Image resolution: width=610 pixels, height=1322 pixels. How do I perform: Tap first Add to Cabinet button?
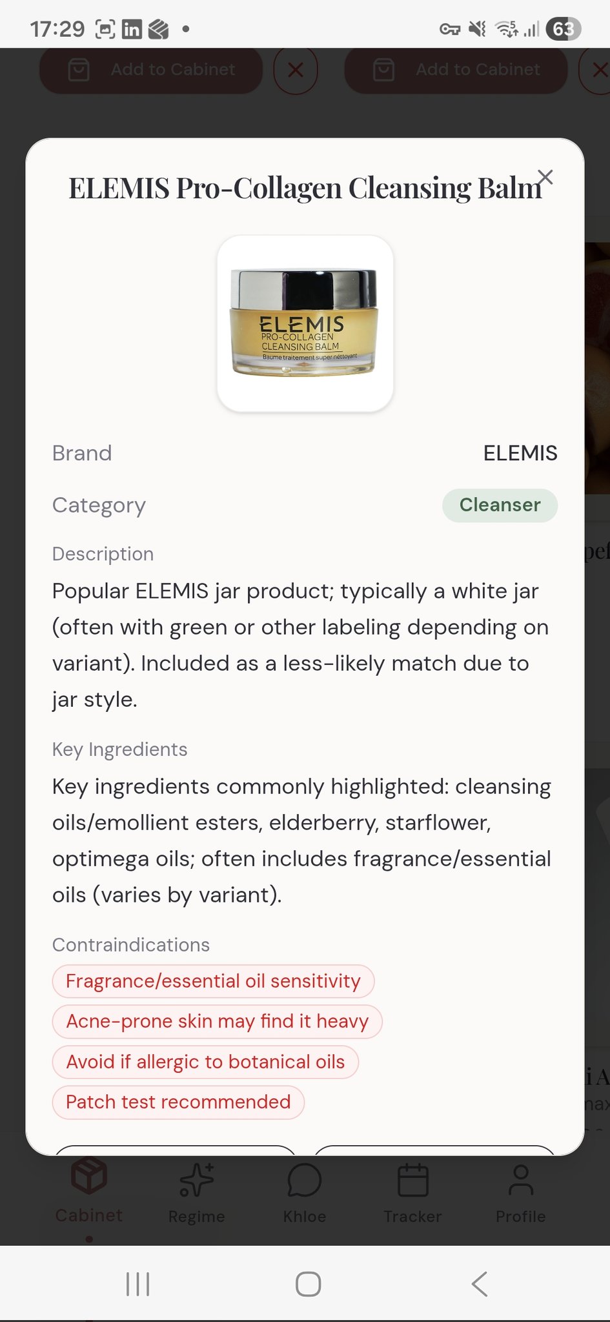151,70
